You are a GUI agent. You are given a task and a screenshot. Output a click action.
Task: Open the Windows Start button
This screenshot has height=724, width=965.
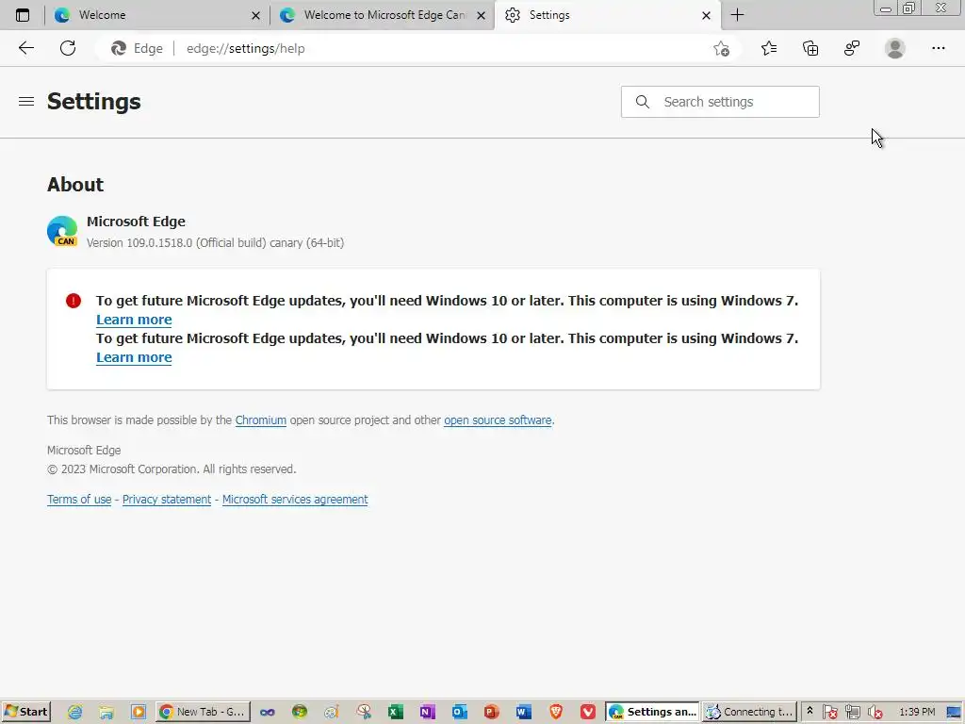[x=25, y=712]
